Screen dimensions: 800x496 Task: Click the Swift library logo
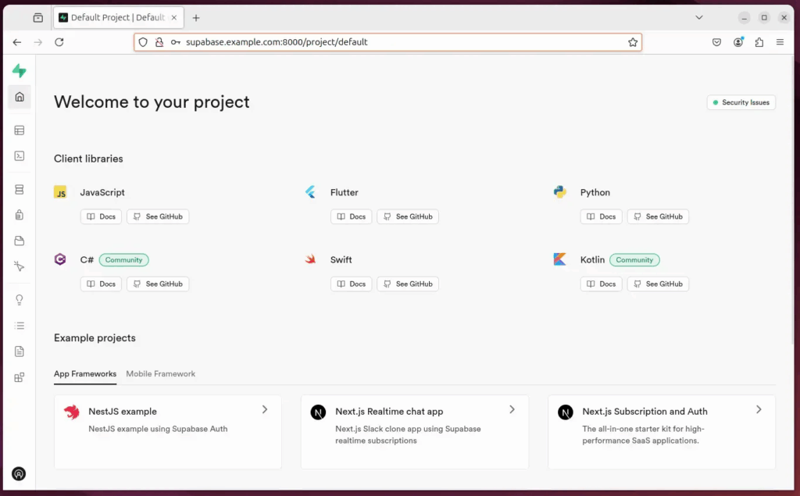[310, 259]
